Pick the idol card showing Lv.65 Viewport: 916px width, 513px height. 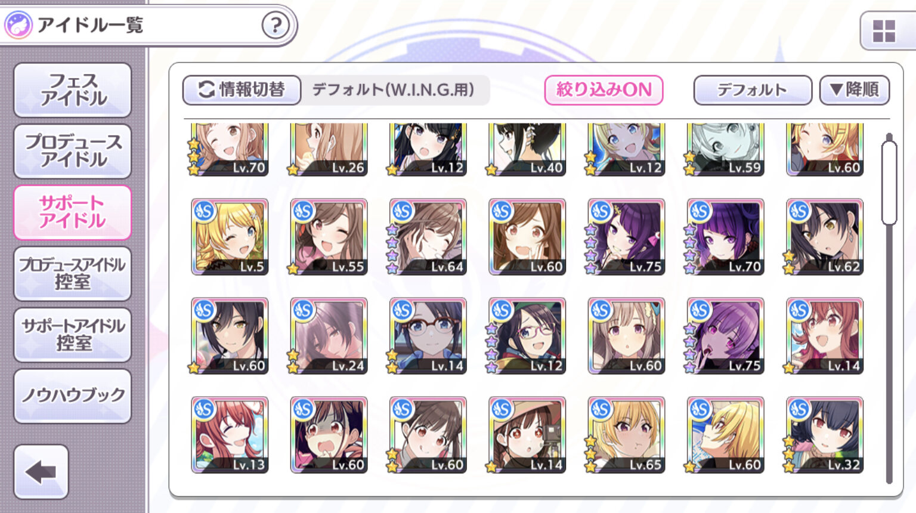point(626,435)
